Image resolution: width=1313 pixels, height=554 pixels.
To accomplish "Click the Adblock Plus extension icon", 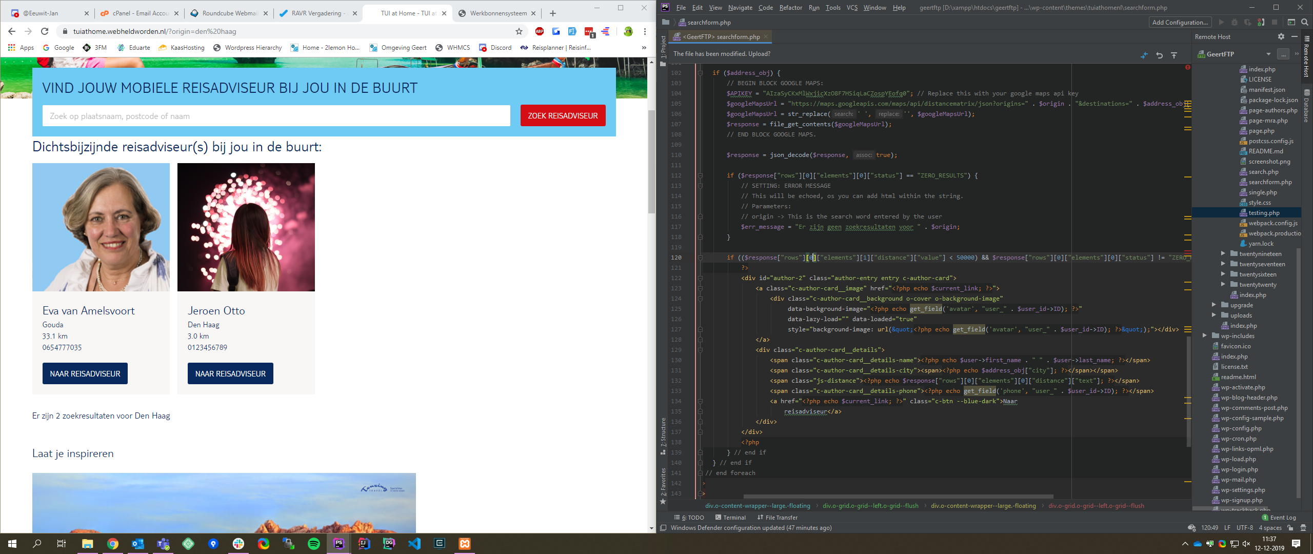I will click(x=540, y=31).
